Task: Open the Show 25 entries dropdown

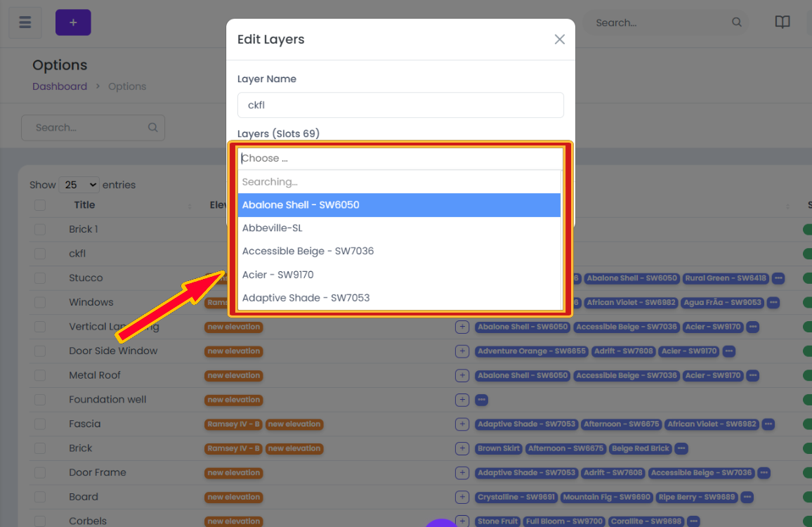Action: point(79,185)
